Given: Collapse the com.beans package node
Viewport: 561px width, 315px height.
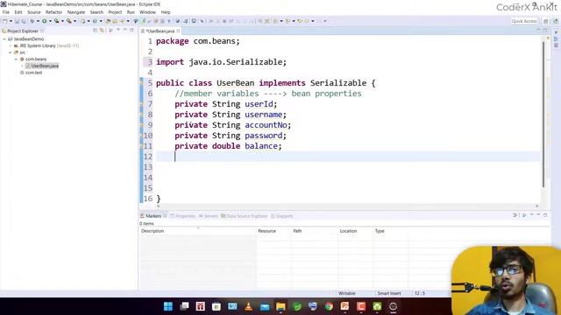Looking at the screenshot, I should 16,59.
